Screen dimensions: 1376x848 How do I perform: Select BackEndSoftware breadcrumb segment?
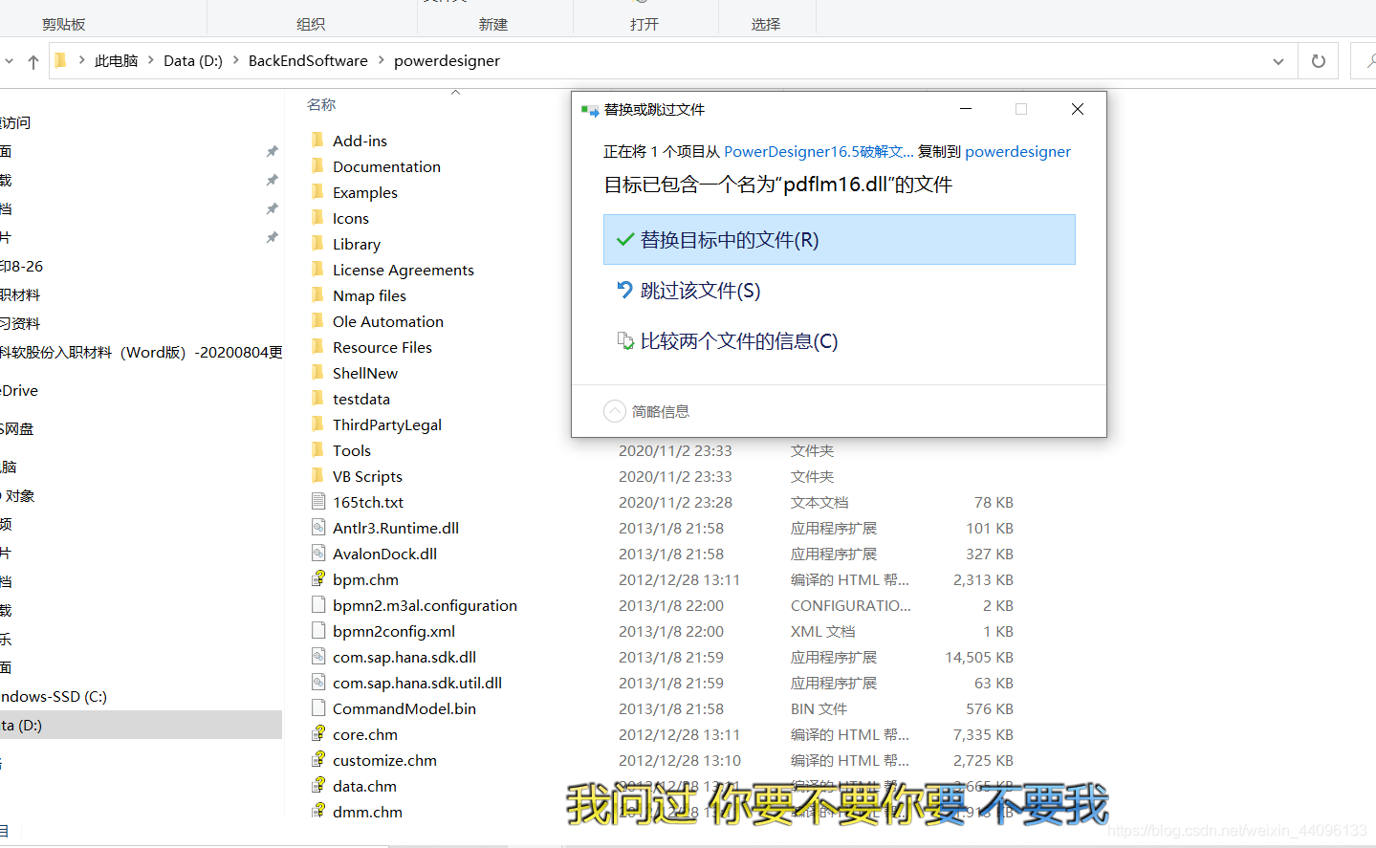[x=308, y=60]
